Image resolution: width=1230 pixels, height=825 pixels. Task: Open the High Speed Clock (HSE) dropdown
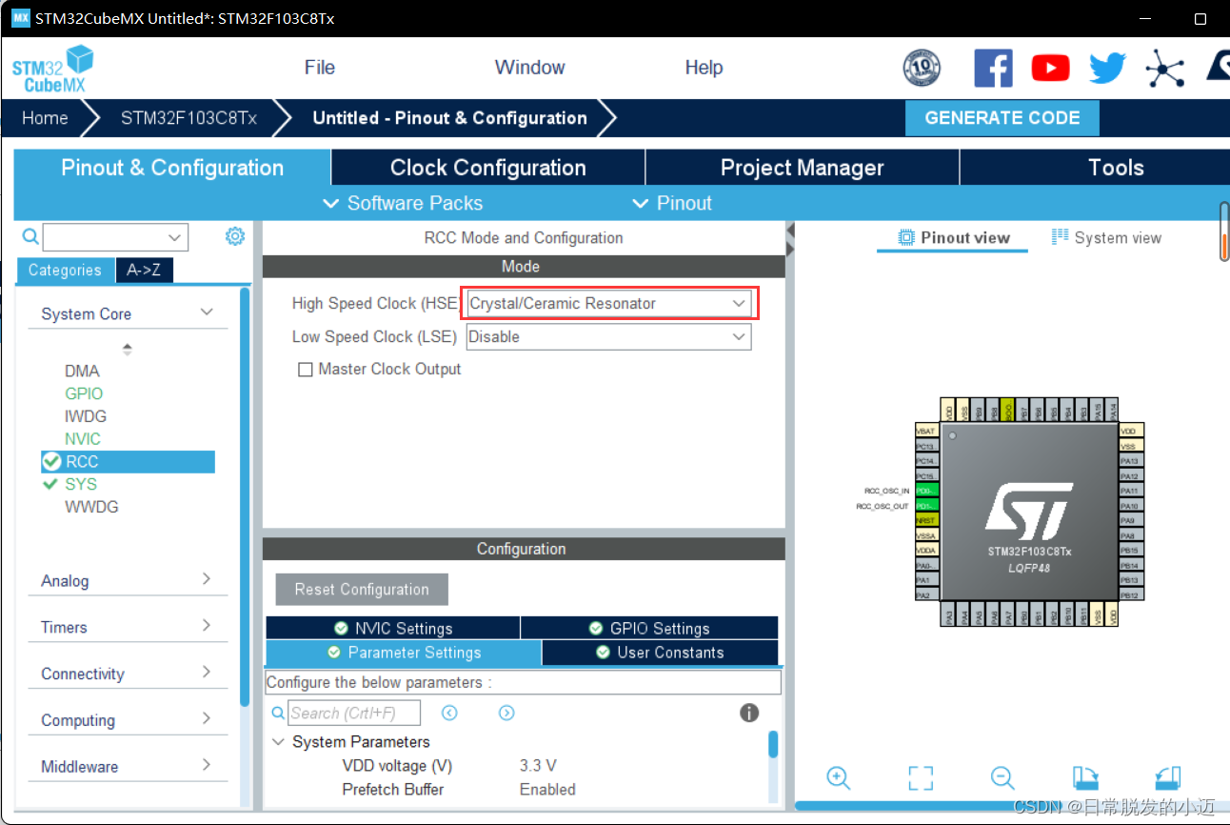(x=608, y=304)
